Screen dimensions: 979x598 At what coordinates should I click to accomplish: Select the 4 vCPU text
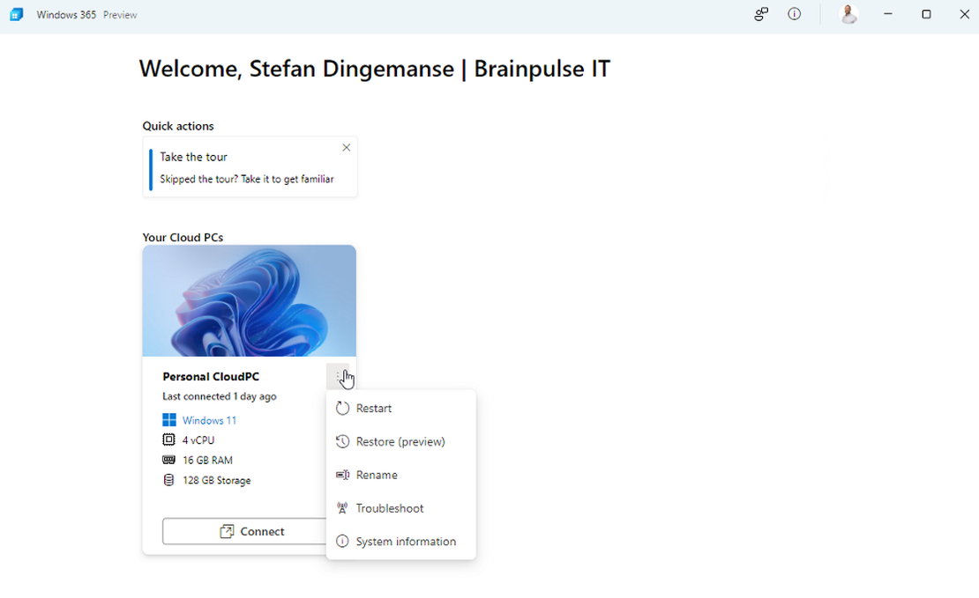coord(198,440)
